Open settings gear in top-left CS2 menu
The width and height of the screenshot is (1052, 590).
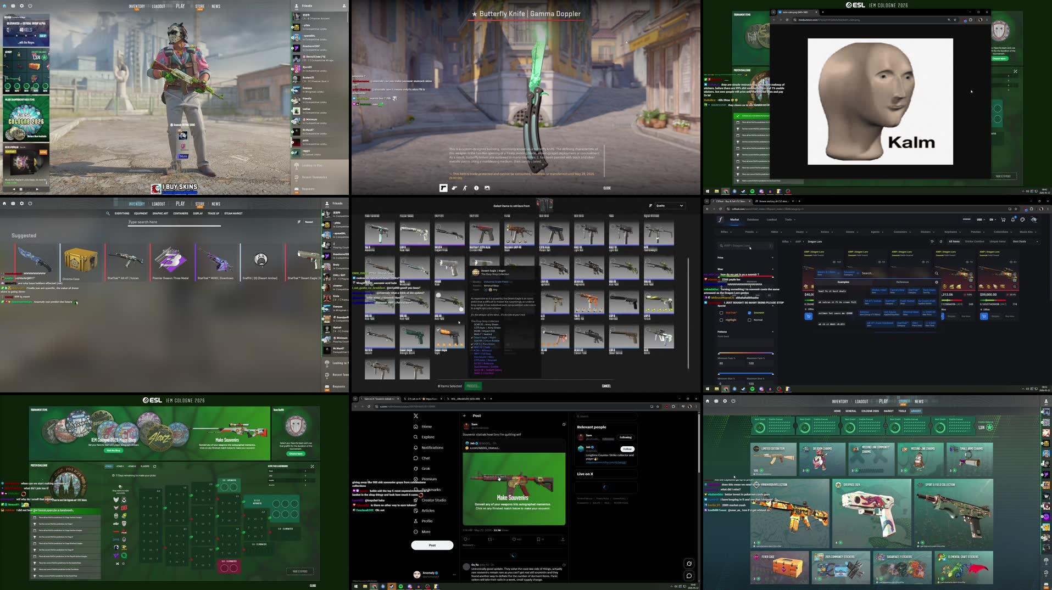pos(22,5)
